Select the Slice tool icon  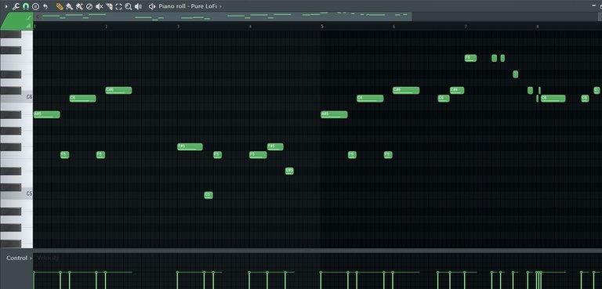tap(109, 6)
